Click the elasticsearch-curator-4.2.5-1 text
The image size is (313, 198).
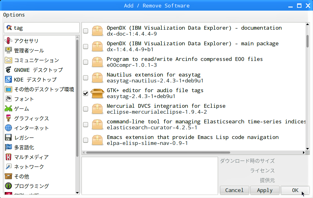152,127
